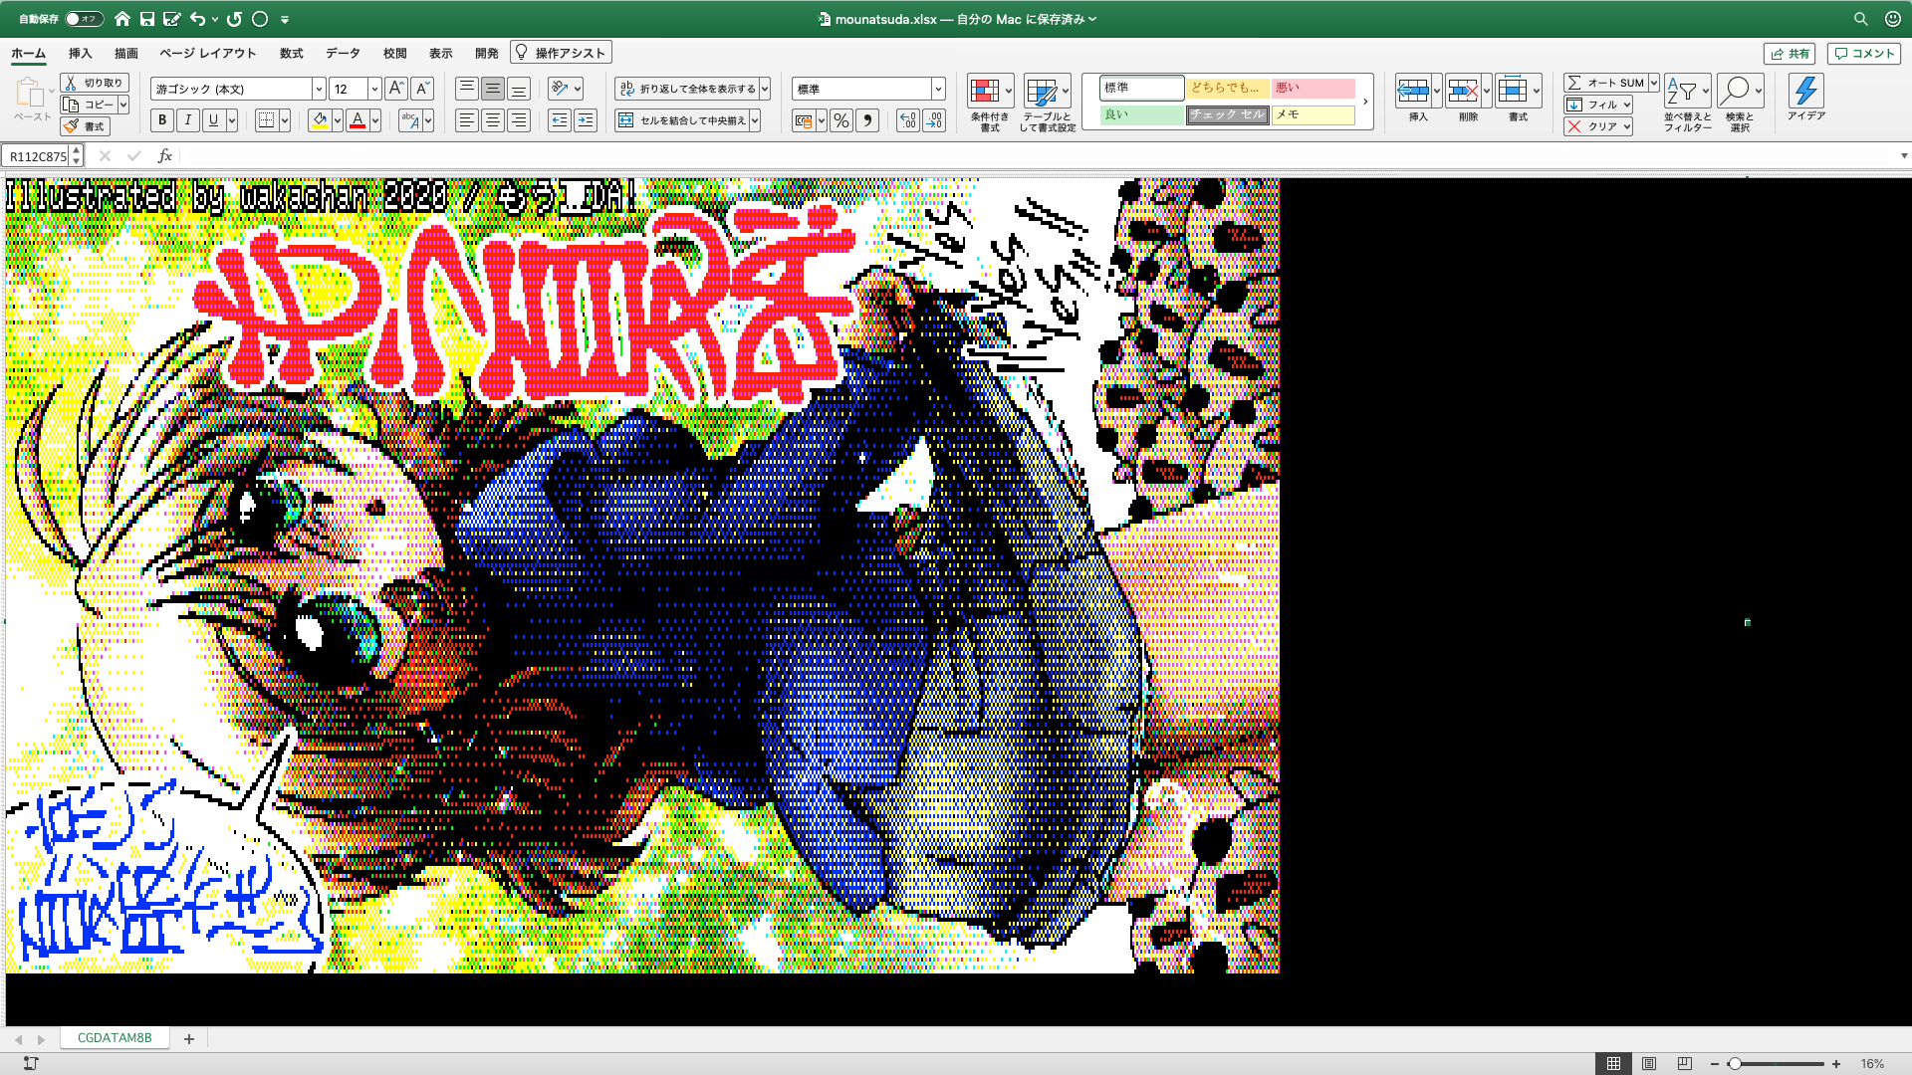
Task: Click the 共有 share button
Action: click(x=1790, y=54)
